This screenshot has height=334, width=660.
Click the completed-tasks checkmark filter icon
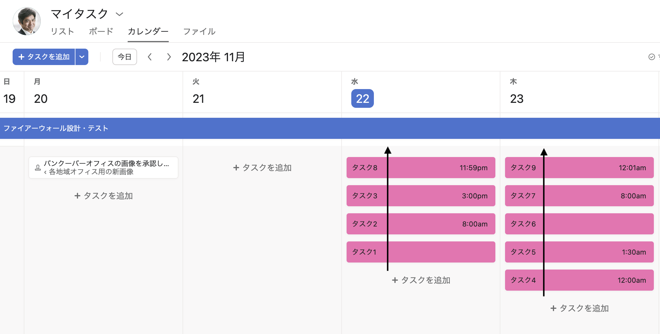(651, 57)
